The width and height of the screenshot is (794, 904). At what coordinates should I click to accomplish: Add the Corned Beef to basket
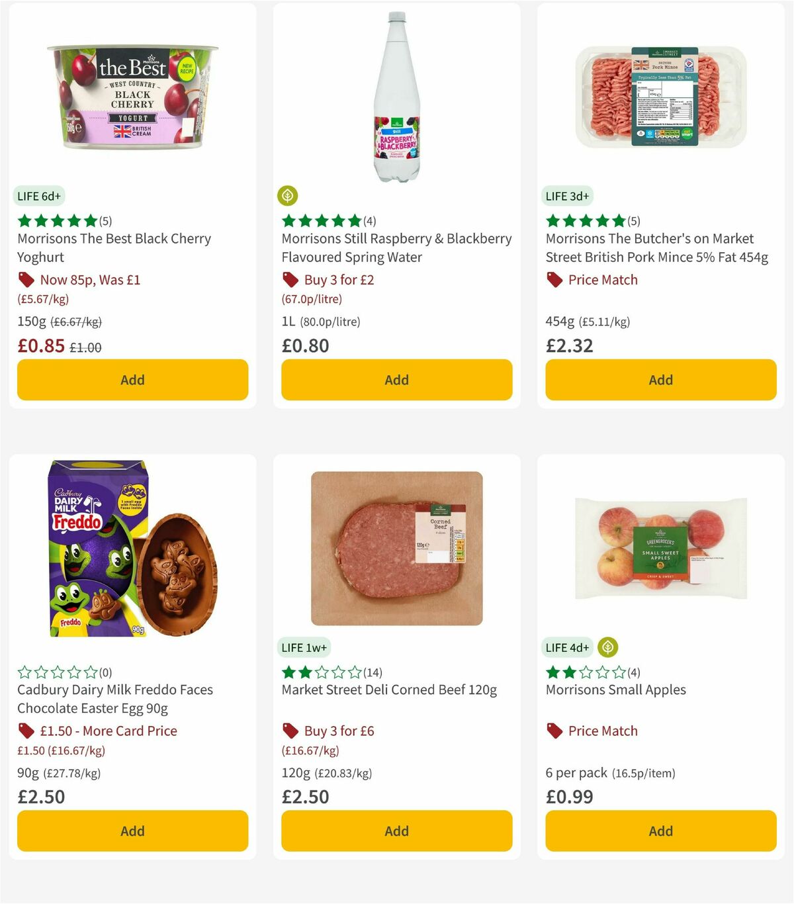tap(396, 831)
